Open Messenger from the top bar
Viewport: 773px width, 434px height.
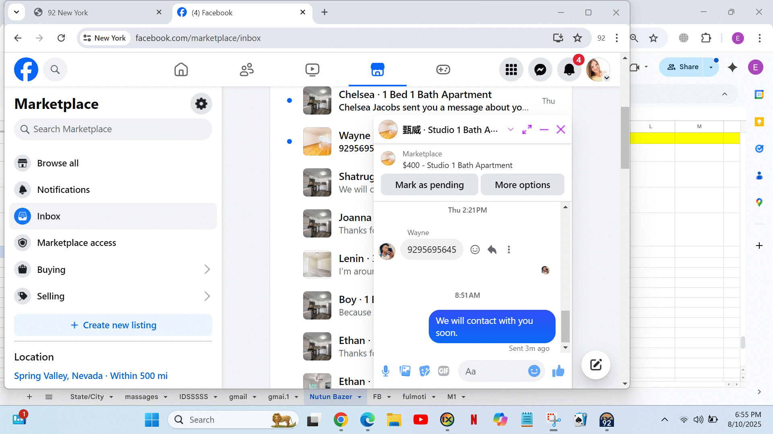click(540, 70)
